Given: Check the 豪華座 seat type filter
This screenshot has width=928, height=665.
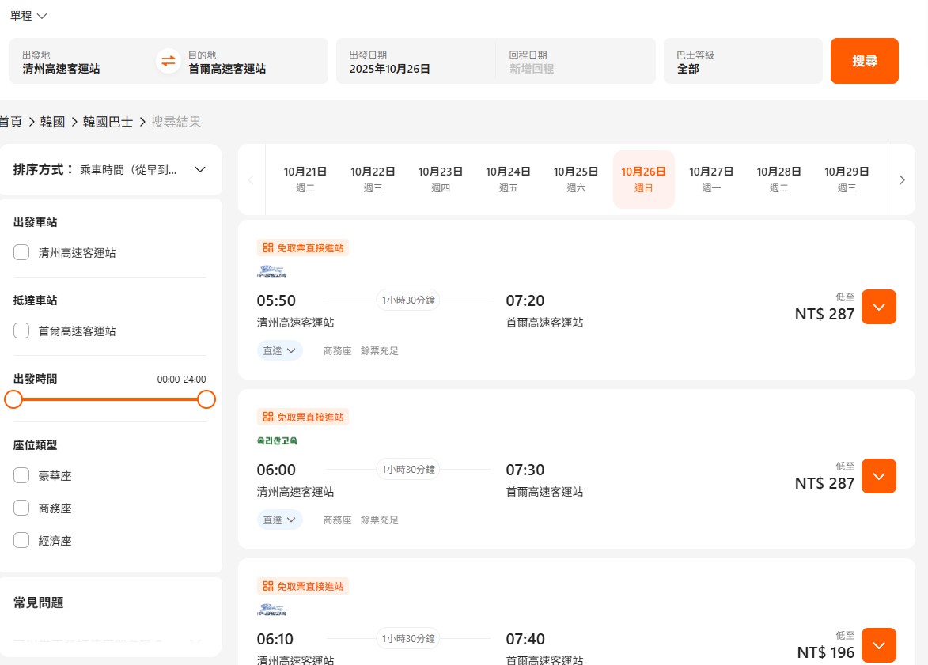Looking at the screenshot, I should coord(21,476).
